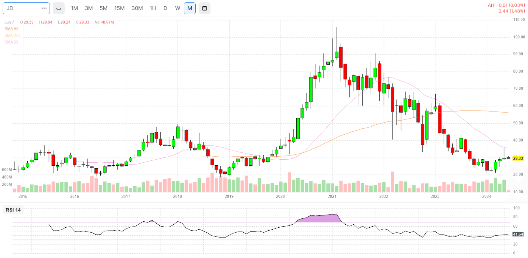This screenshot has width=528, height=258.
Task: Click the SMA 20 indicator label
Action: (12, 42)
